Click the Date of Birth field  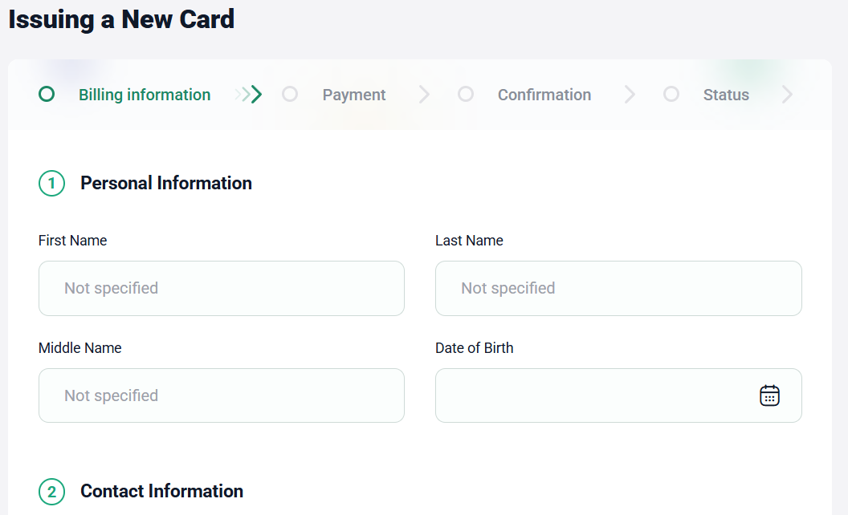point(594,395)
